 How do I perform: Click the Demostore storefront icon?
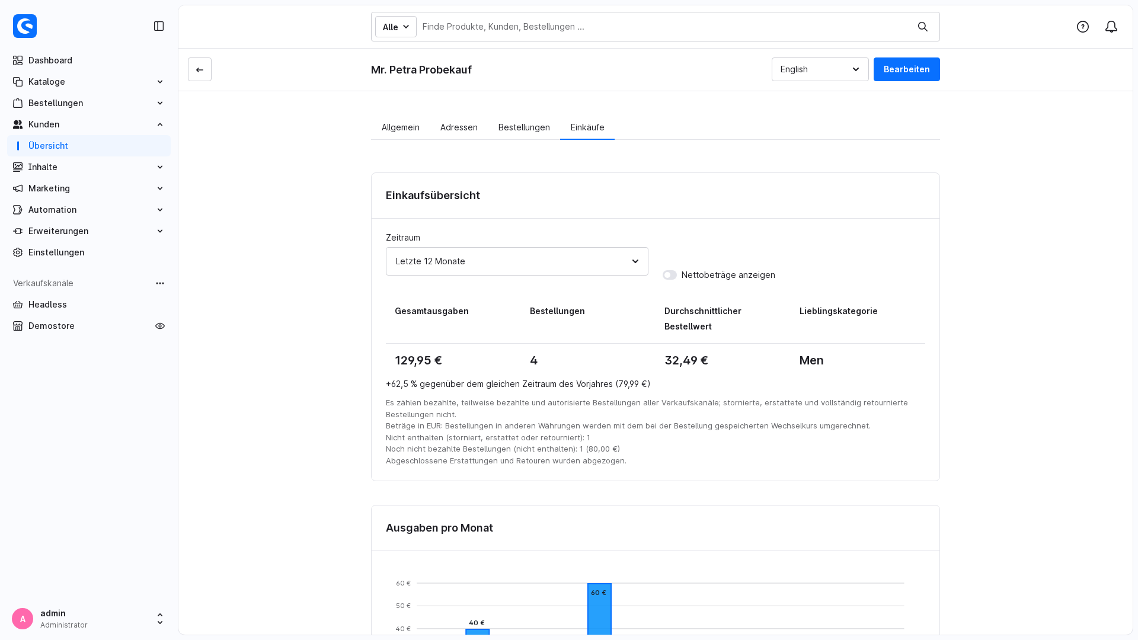pyautogui.click(x=18, y=326)
